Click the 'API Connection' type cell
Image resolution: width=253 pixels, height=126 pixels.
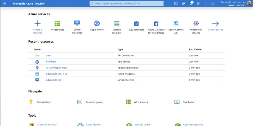tap(126, 56)
